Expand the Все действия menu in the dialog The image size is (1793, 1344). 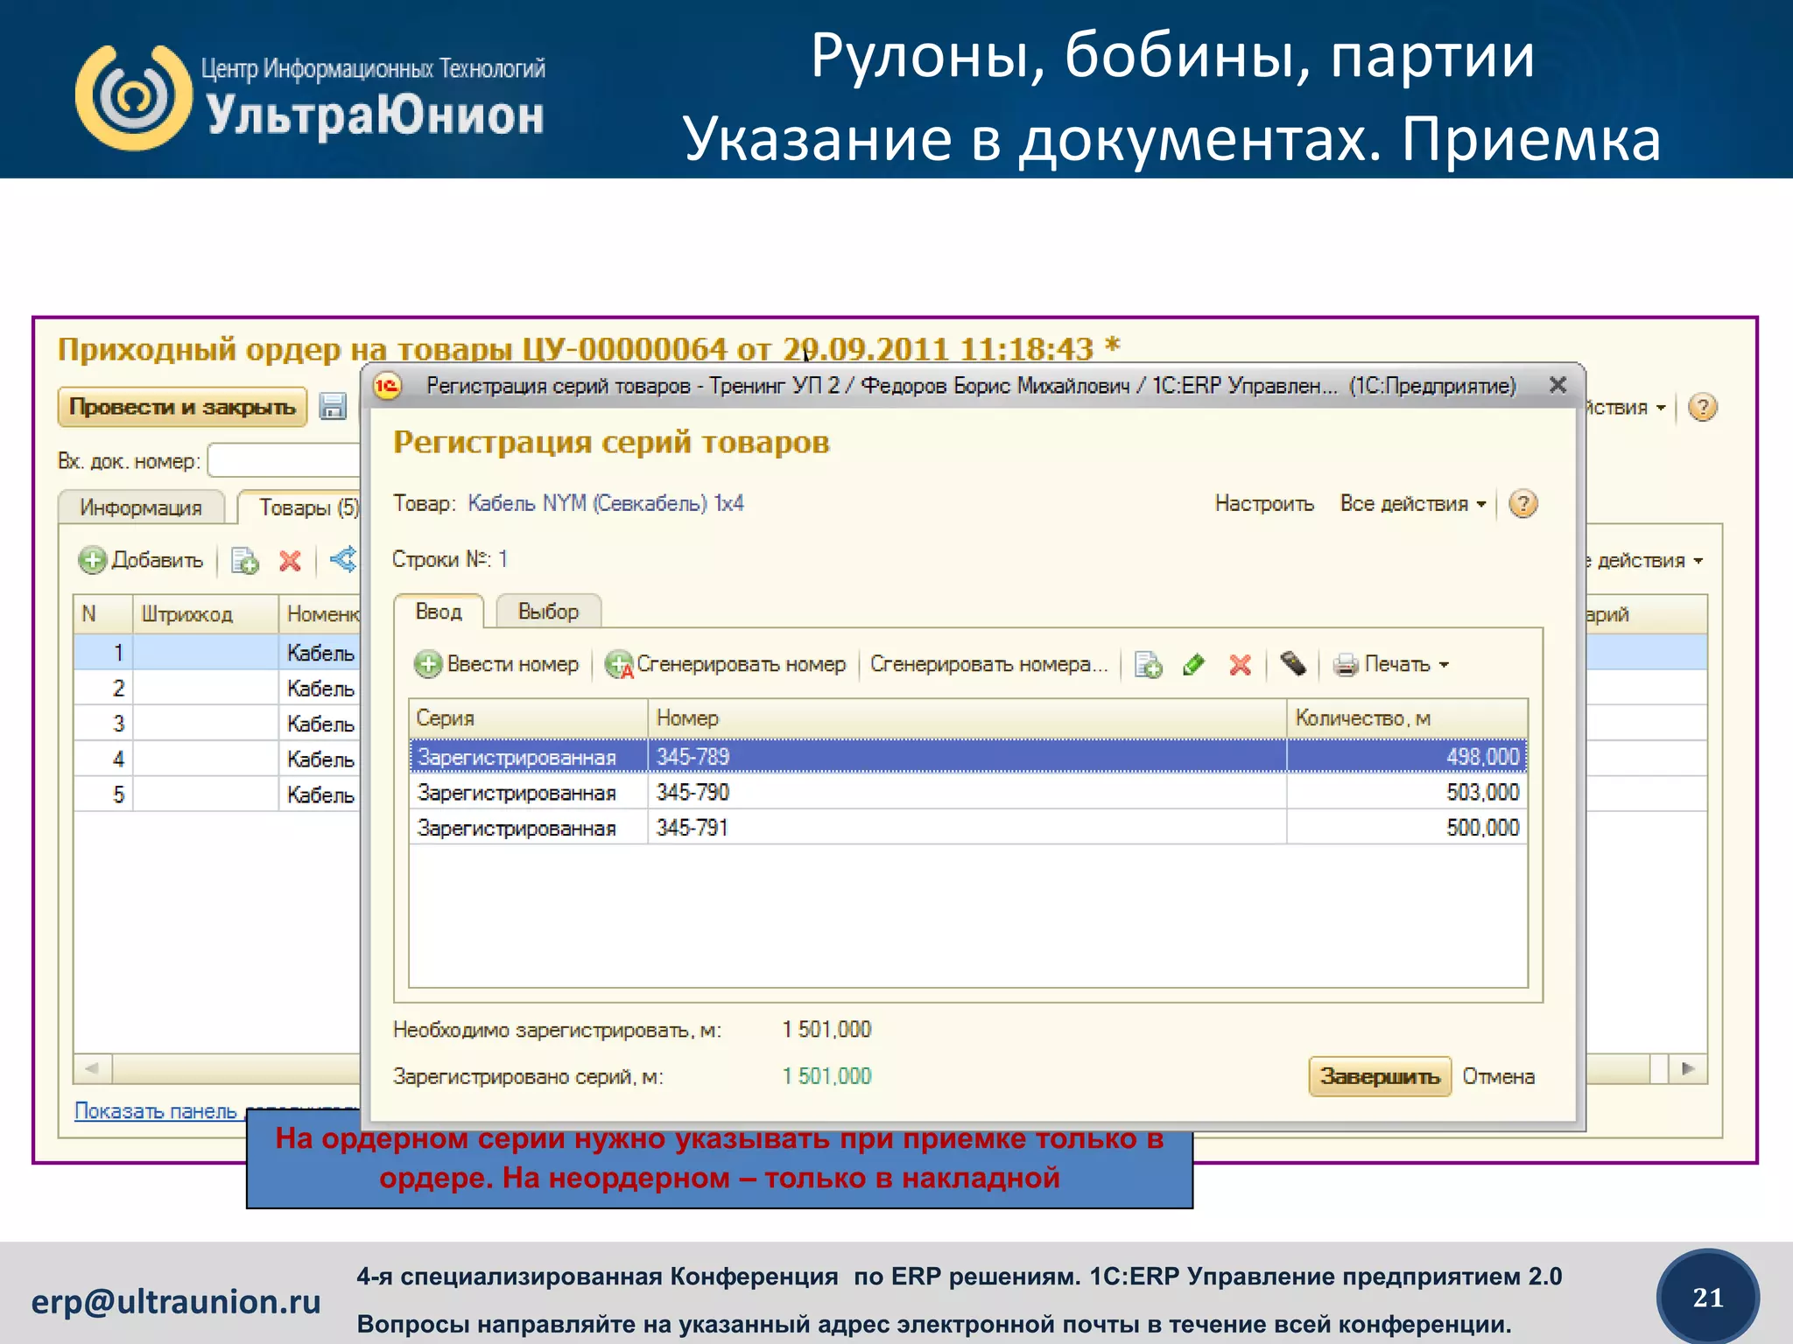click(x=1413, y=504)
